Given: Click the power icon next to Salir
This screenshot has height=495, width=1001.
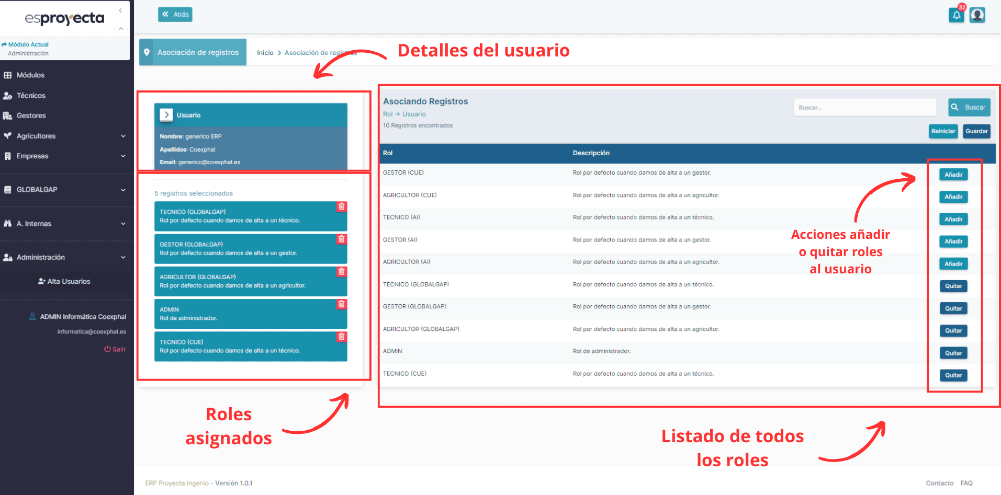Looking at the screenshot, I should click(108, 349).
